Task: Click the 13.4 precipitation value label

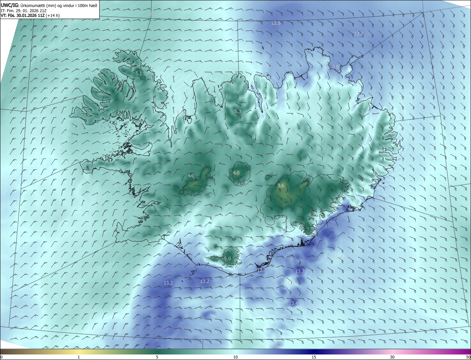Action: tap(293, 303)
